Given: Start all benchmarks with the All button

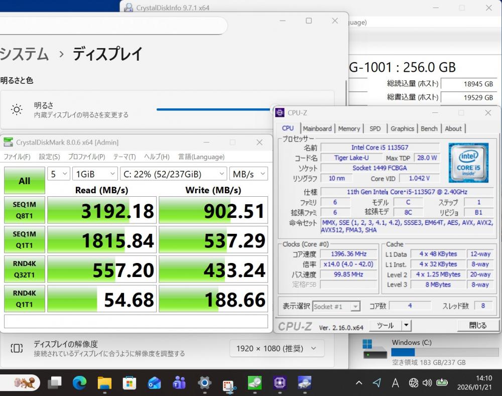Looking at the screenshot, I should (x=24, y=181).
